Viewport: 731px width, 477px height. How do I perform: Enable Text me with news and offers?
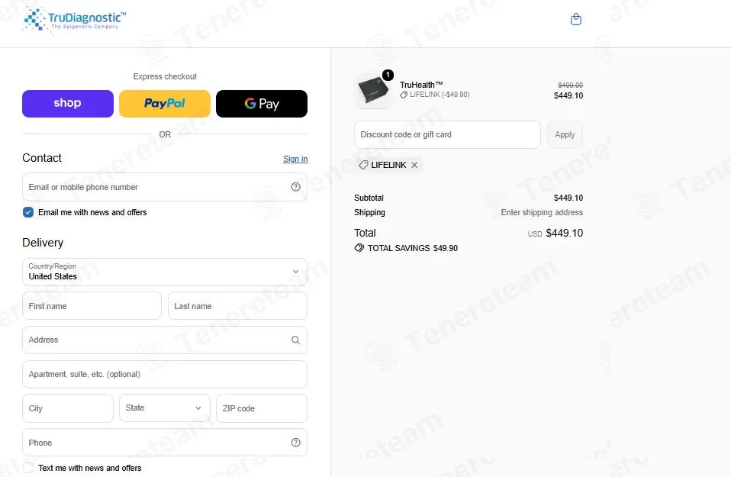(28, 468)
